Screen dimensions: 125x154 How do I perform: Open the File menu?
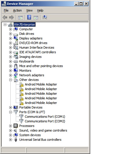pyautogui.click(x=6, y=10)
